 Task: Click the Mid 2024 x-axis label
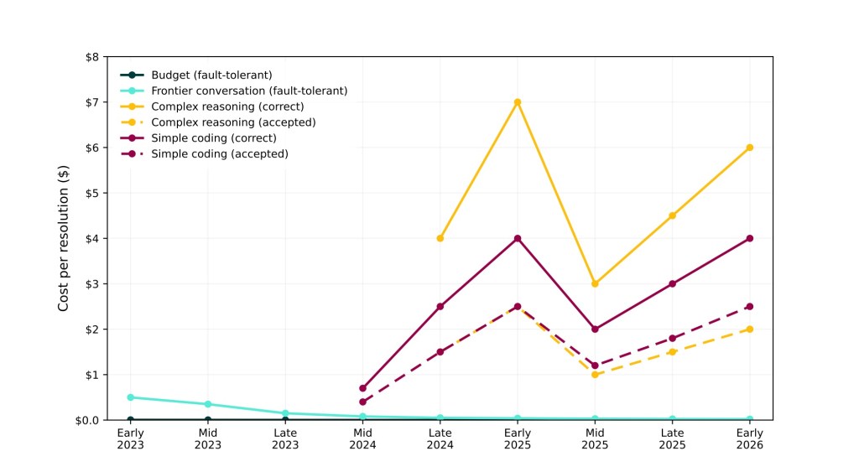362,438
